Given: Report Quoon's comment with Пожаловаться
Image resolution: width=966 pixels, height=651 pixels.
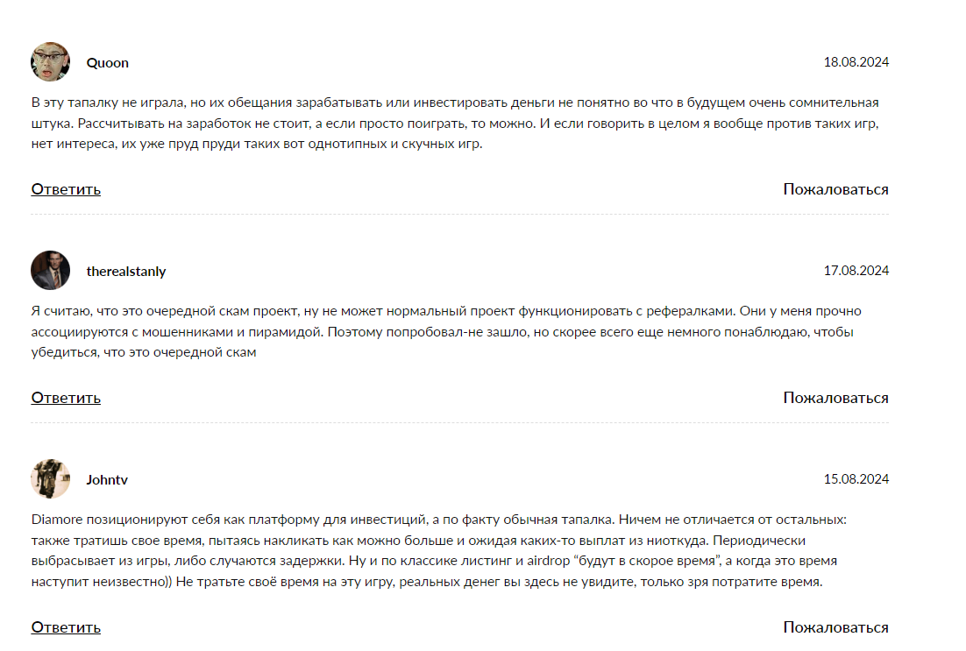Looking at the screenshot, I should click(x=835, y=189).
